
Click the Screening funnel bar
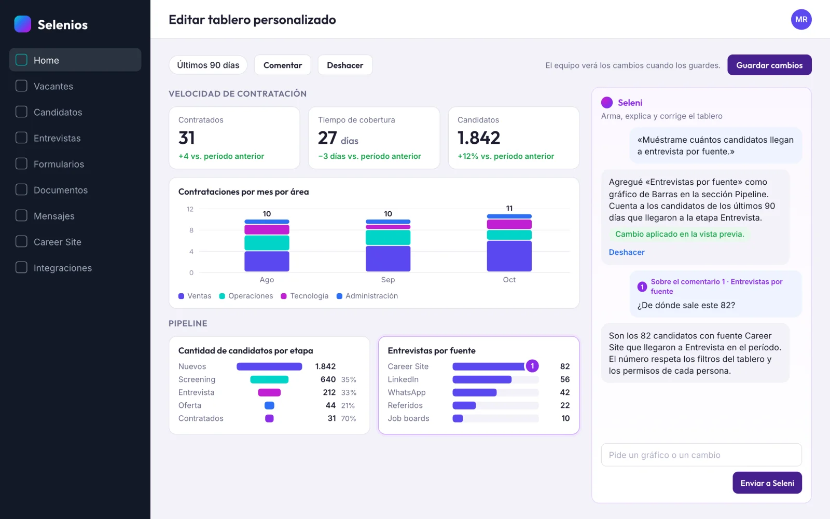pyautogui.click(x=269, y=379)
